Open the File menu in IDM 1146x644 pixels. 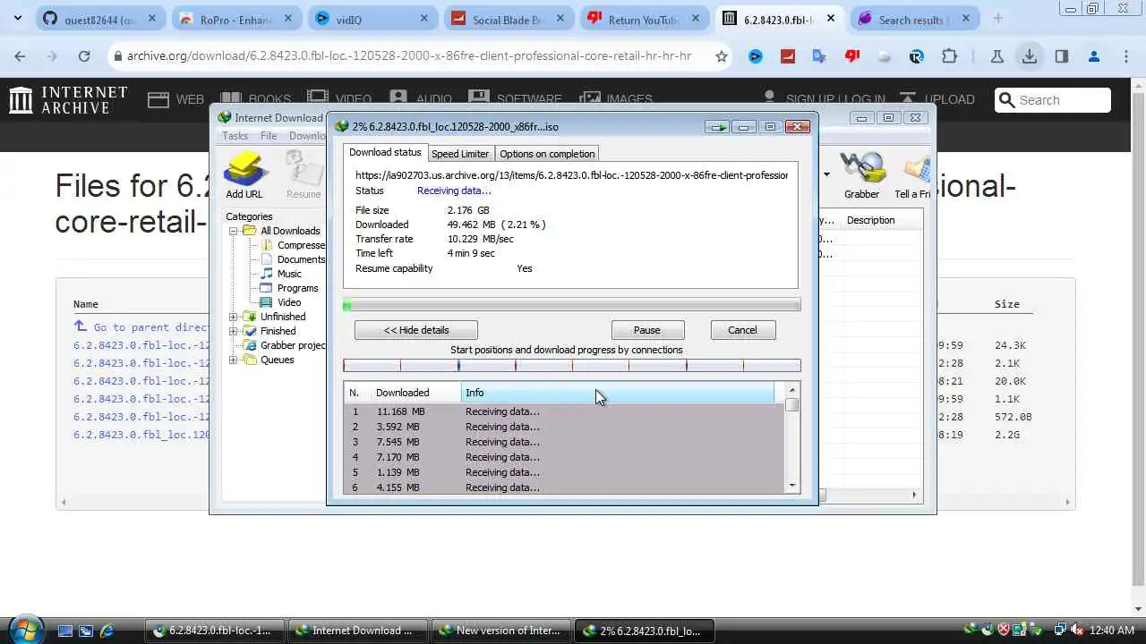(x=269, y=136)
